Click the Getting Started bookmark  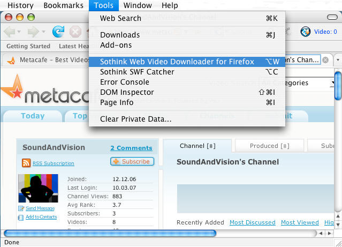[x=28, y=46]
